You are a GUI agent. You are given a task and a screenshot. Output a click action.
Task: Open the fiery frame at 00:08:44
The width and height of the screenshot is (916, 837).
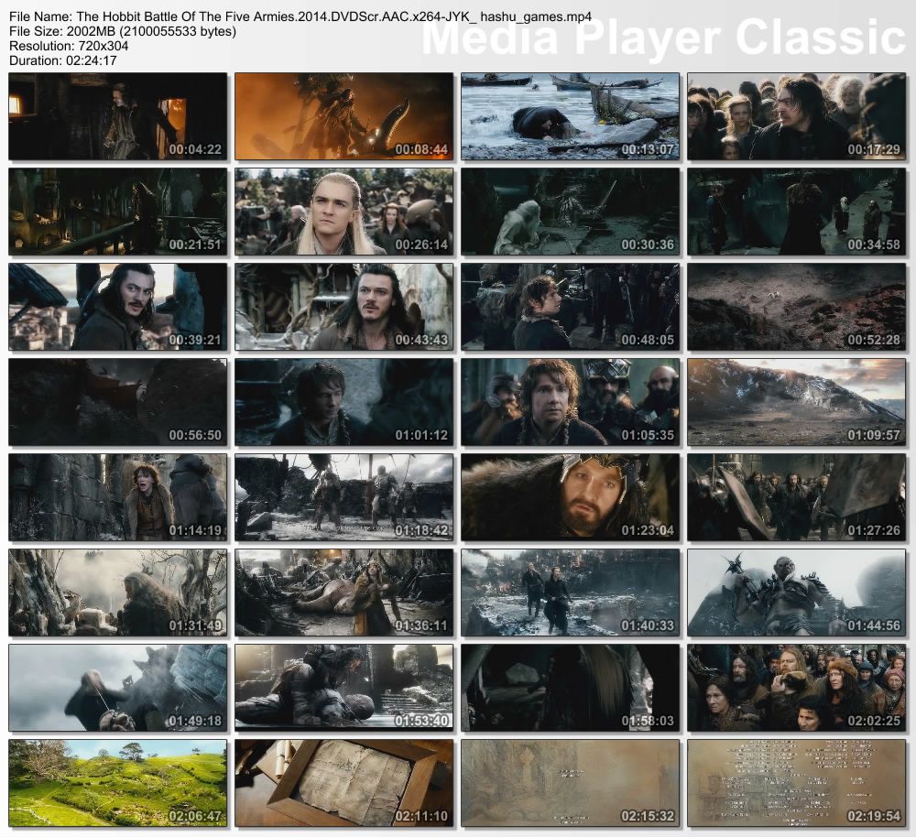(x=344, y=116)
